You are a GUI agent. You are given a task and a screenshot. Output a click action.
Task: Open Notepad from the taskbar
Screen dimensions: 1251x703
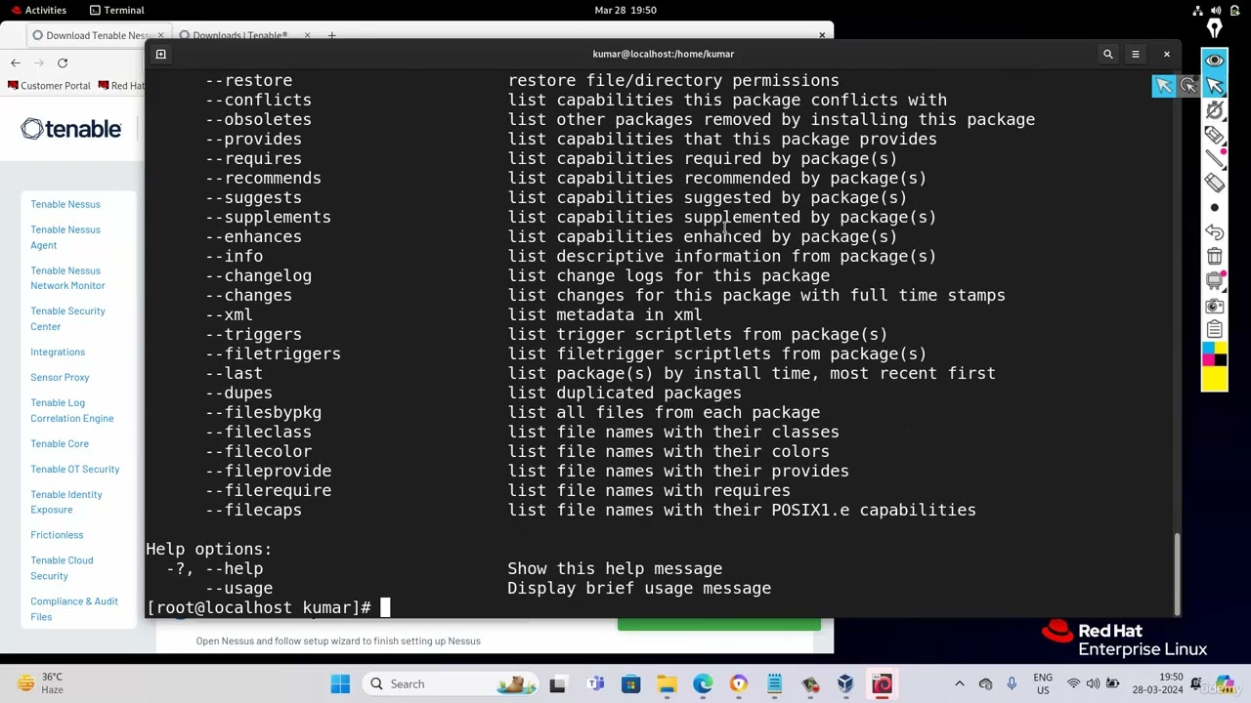(x=774, y=683)
